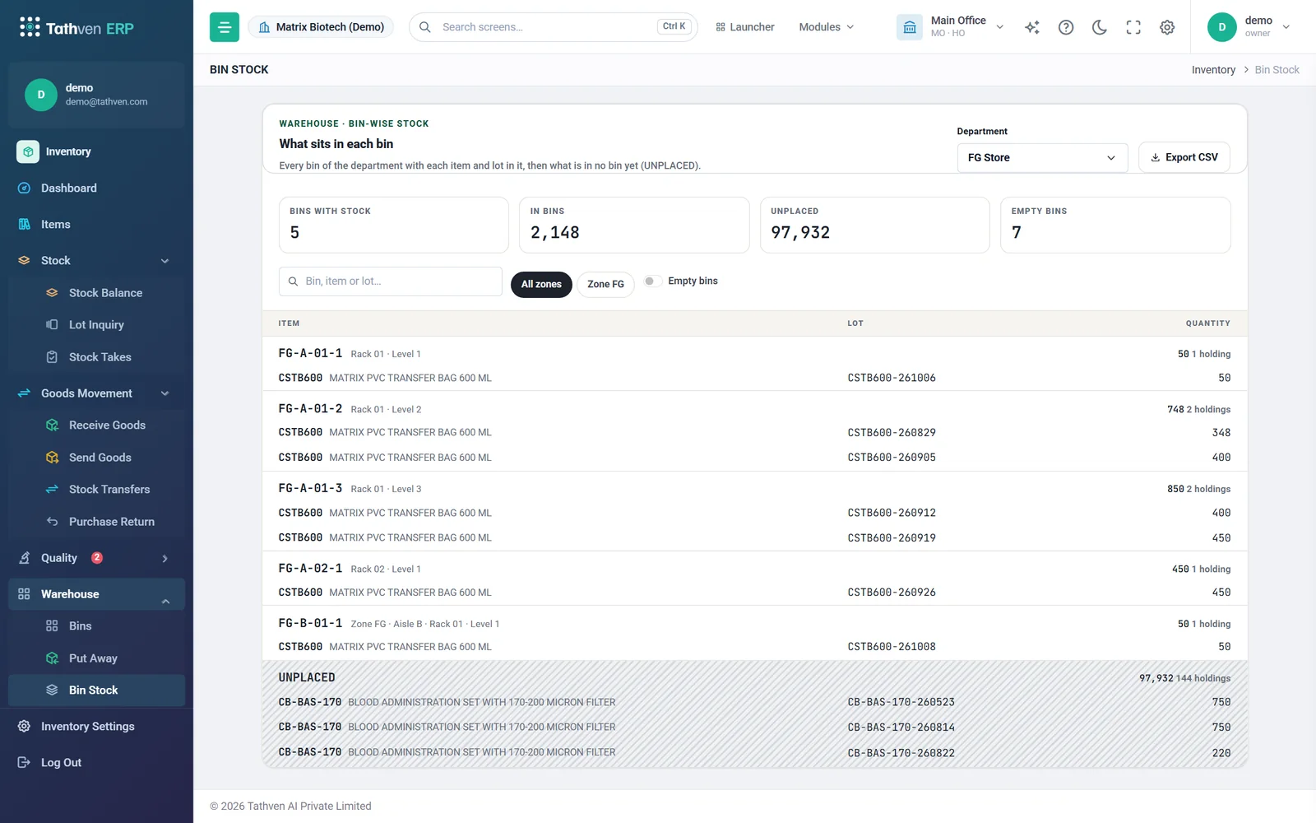The image size is (1316, 823).
Task: Click the Tathven ERP logo
Action: (76, 28)
